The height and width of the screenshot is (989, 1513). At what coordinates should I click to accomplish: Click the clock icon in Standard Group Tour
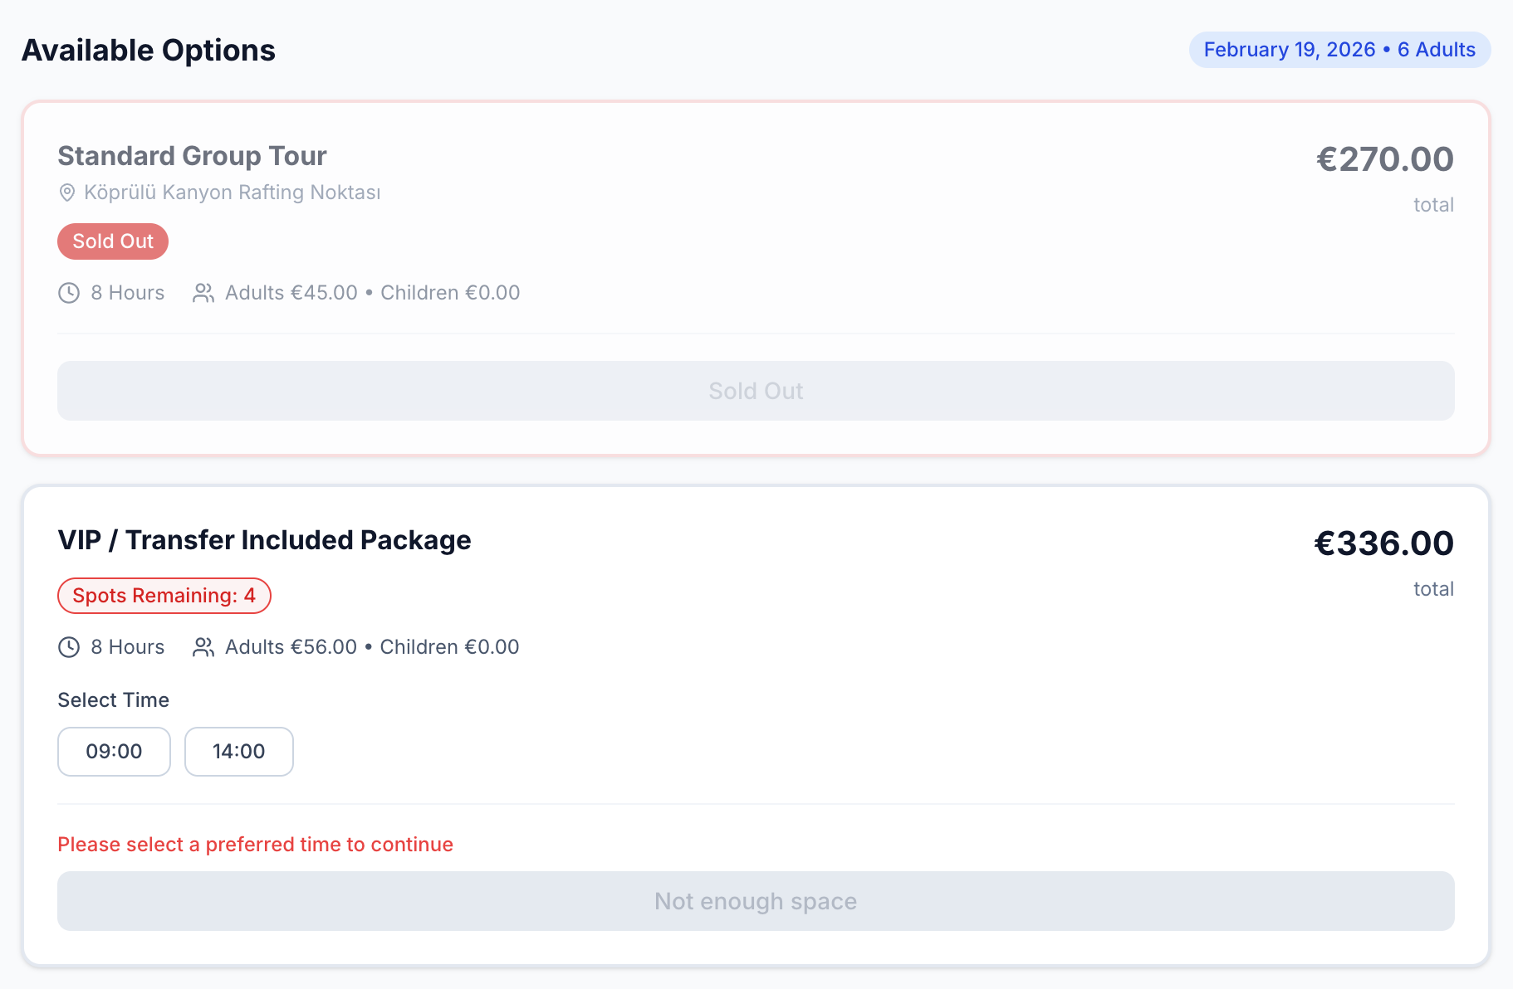(69, 293)
